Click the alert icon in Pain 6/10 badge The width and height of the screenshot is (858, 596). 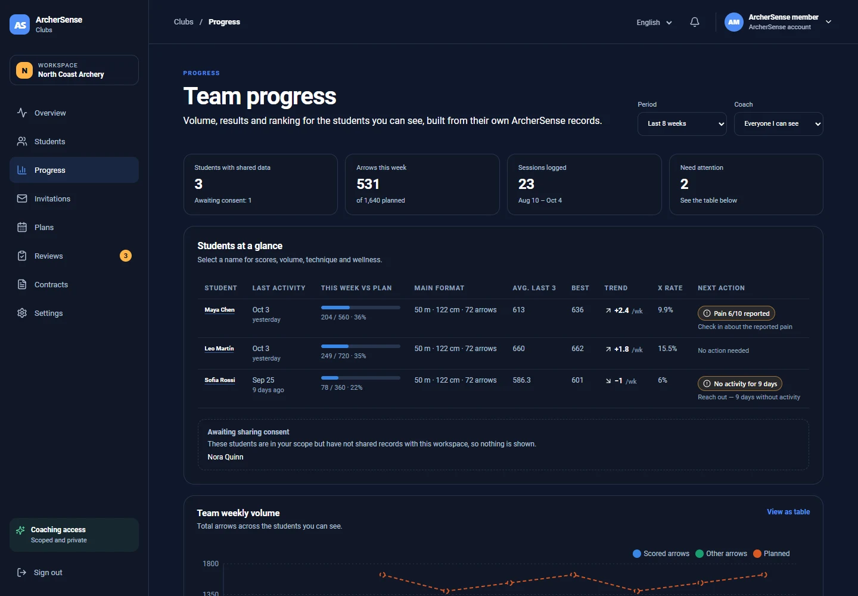tap(707, 313)
